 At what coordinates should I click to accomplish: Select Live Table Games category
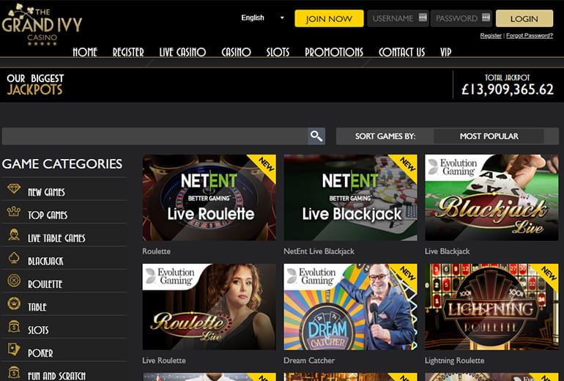point(56,238)
